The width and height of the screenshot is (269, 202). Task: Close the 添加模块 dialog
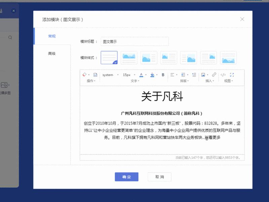(x=242, y=19)
